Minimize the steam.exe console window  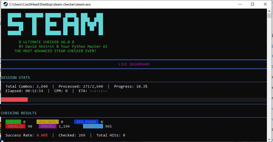[x=240, y=4]
